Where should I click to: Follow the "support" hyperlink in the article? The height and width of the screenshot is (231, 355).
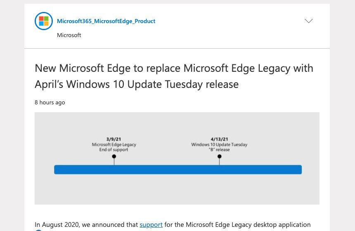(x=151, y=225)
